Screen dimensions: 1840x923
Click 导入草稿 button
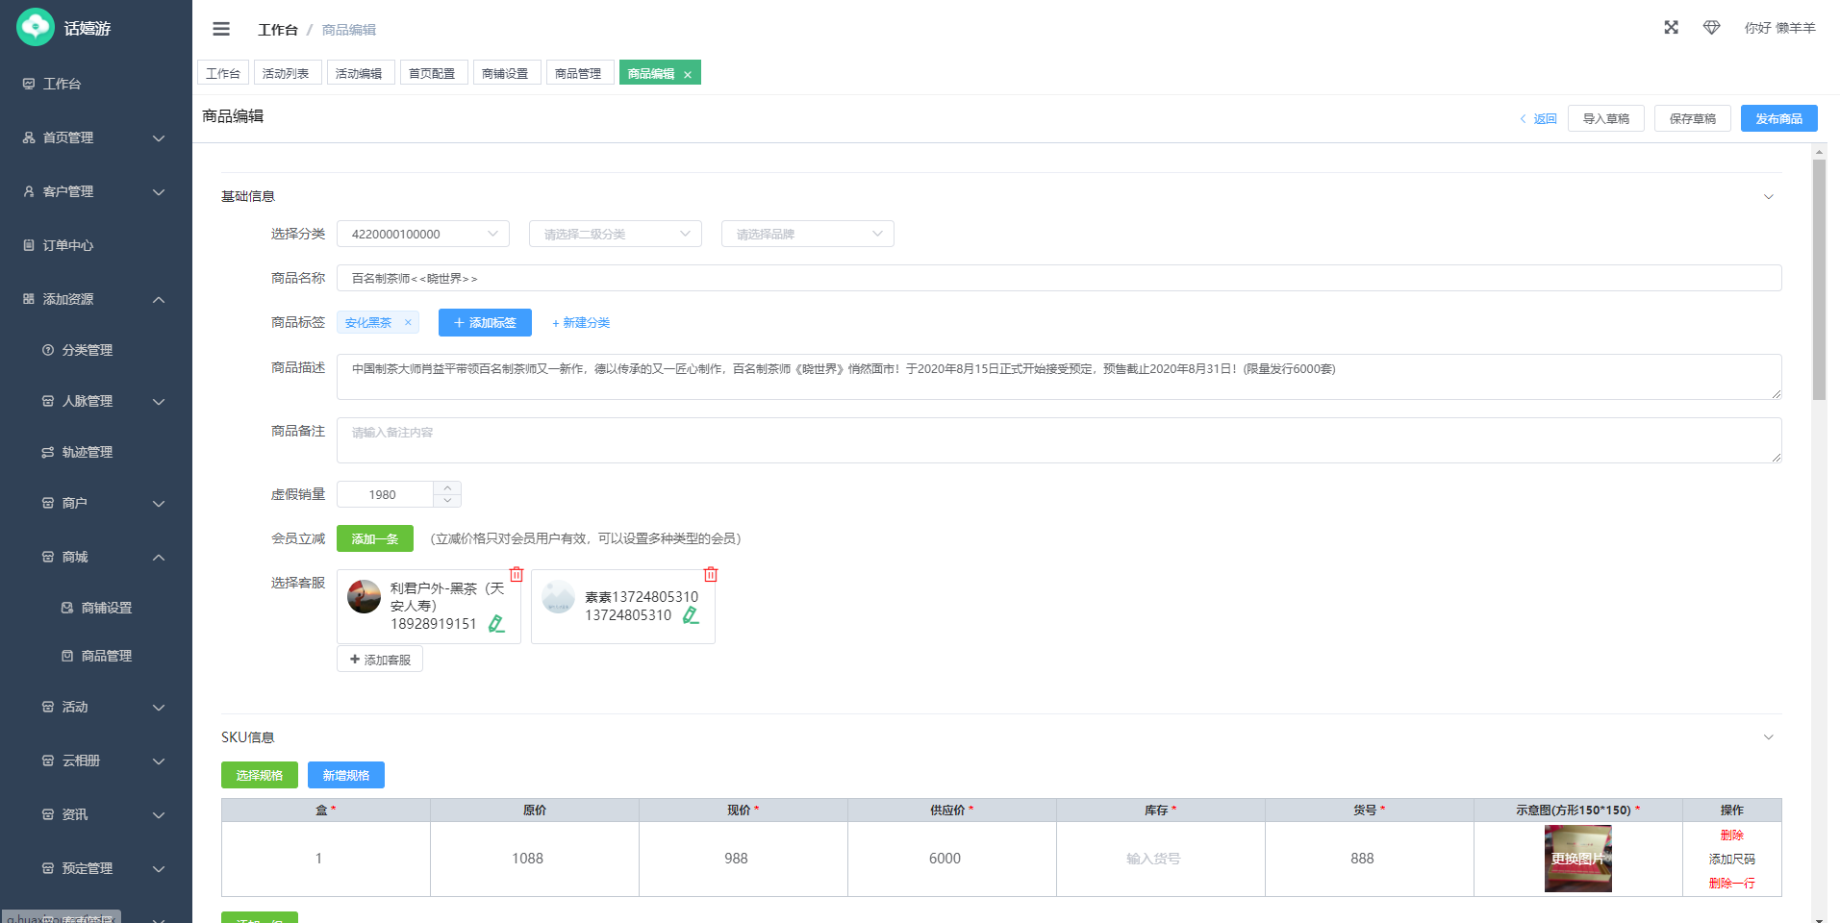(1606, 118)
